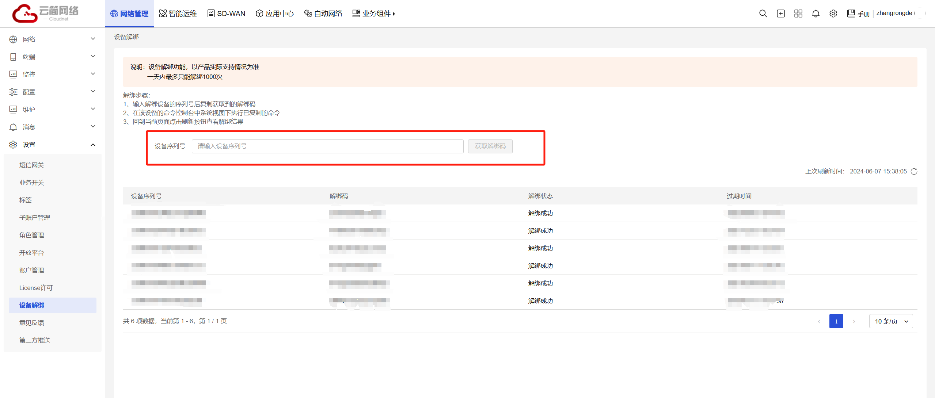Open 子账户管理 in the sidebar

[x=35, y=218]
